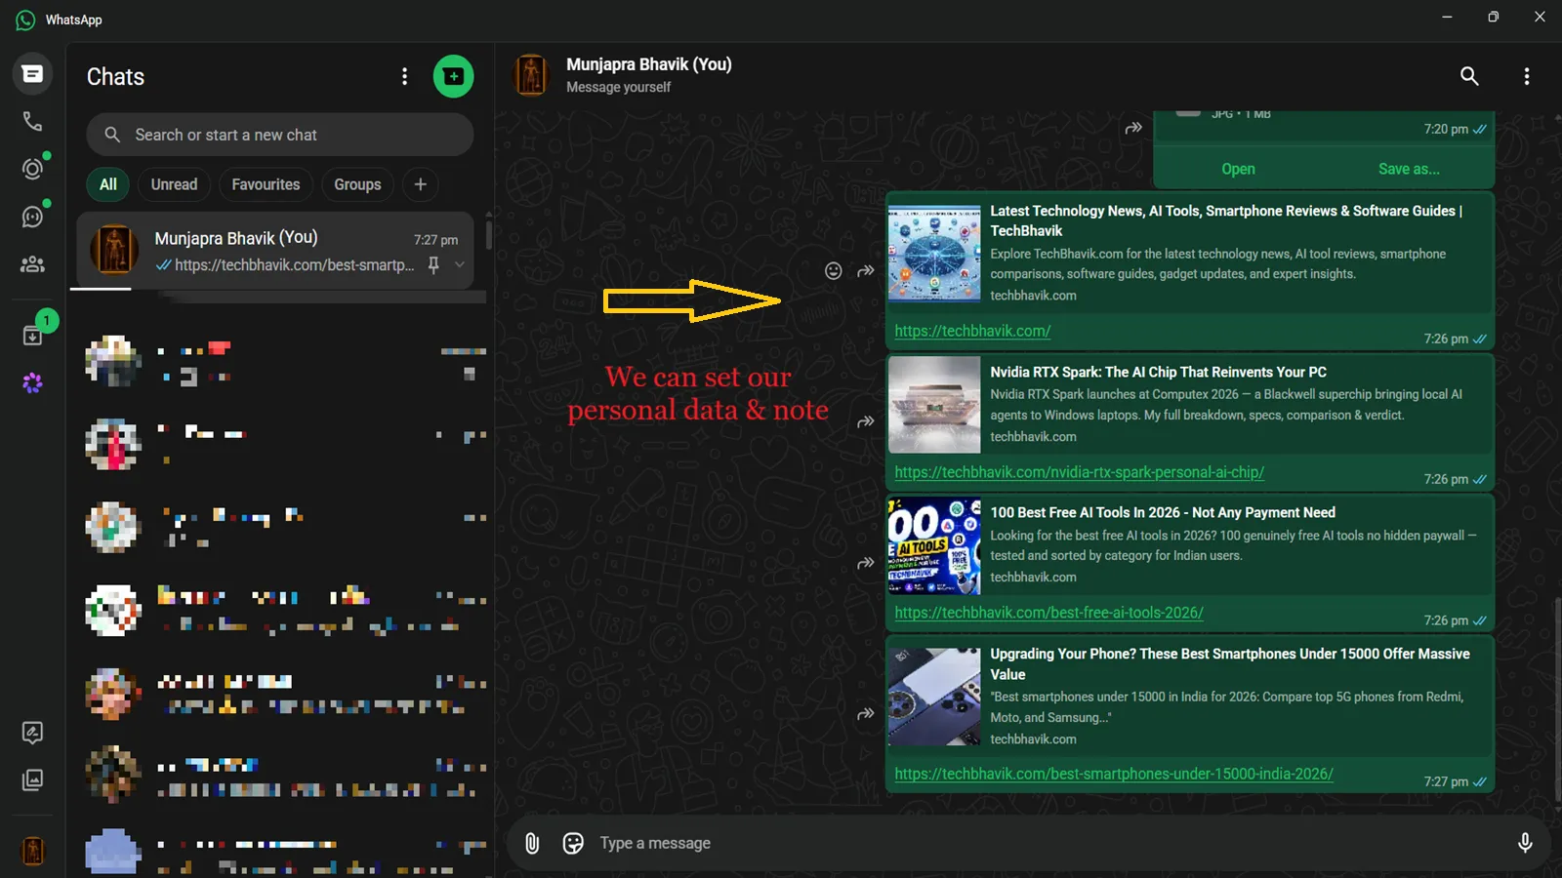Open the 100 AI Tools preview thumbnail
The height and width of the screenshot is (878, 1562).
[934, 545]
